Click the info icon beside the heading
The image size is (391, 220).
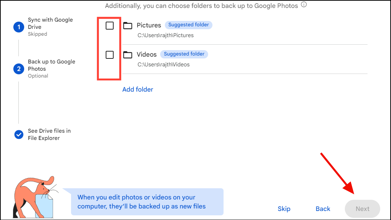[x=304, y=5]
